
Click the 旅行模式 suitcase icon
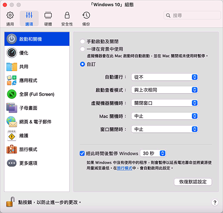pos(12,149)
